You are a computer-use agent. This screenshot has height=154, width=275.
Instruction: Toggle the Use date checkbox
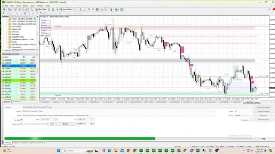pos(21,120)
